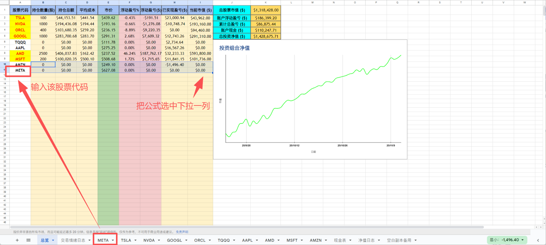The image size is (546, 245).
Task: Open the ORCL sheet tab
Action: 200,240
